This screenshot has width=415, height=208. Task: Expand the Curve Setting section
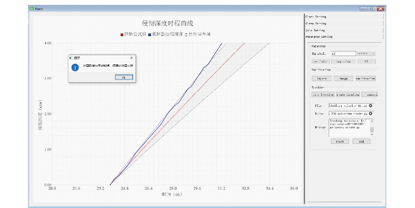click(x=344, y=23)
